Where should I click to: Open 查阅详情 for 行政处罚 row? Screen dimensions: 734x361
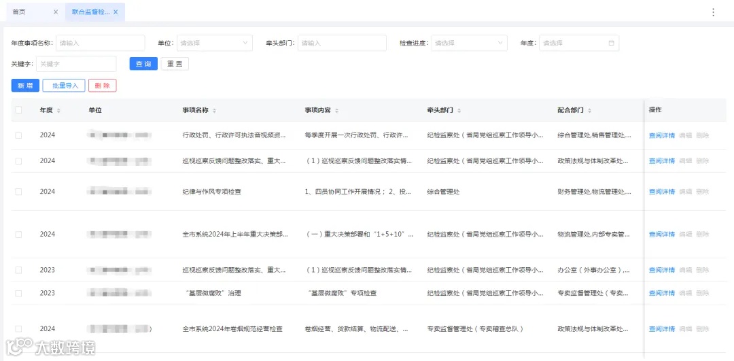[x=661, y=135]
